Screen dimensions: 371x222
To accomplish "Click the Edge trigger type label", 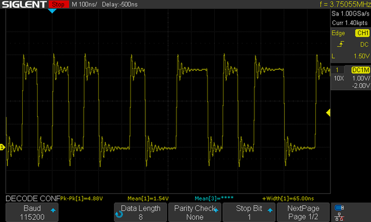I will click(x=338, y=33).
